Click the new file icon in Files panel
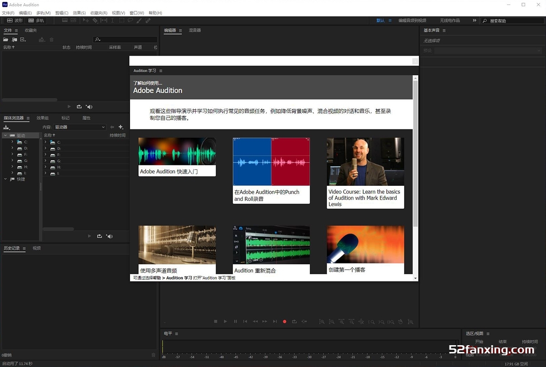The image size is (546, 367). tap(23, 40)
